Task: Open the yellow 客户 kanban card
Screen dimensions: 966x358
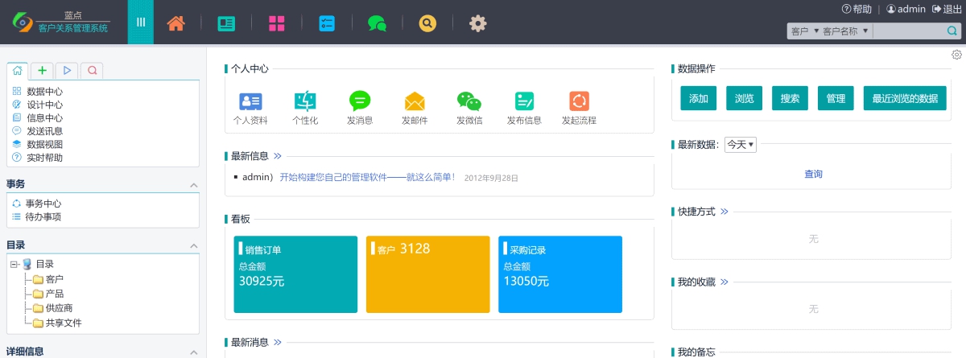Action: 427,274
